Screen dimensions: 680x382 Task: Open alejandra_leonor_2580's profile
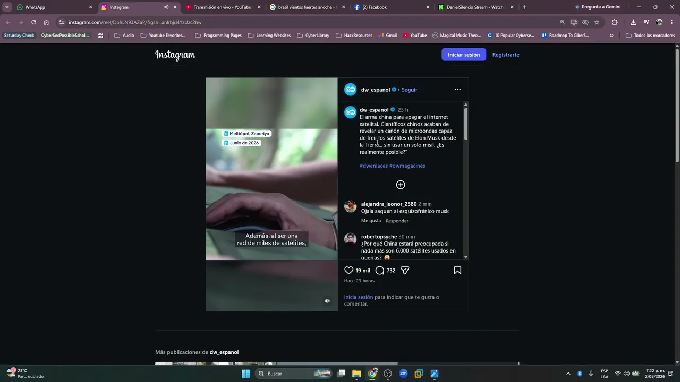pyautogui.click(x=389, y=204)
